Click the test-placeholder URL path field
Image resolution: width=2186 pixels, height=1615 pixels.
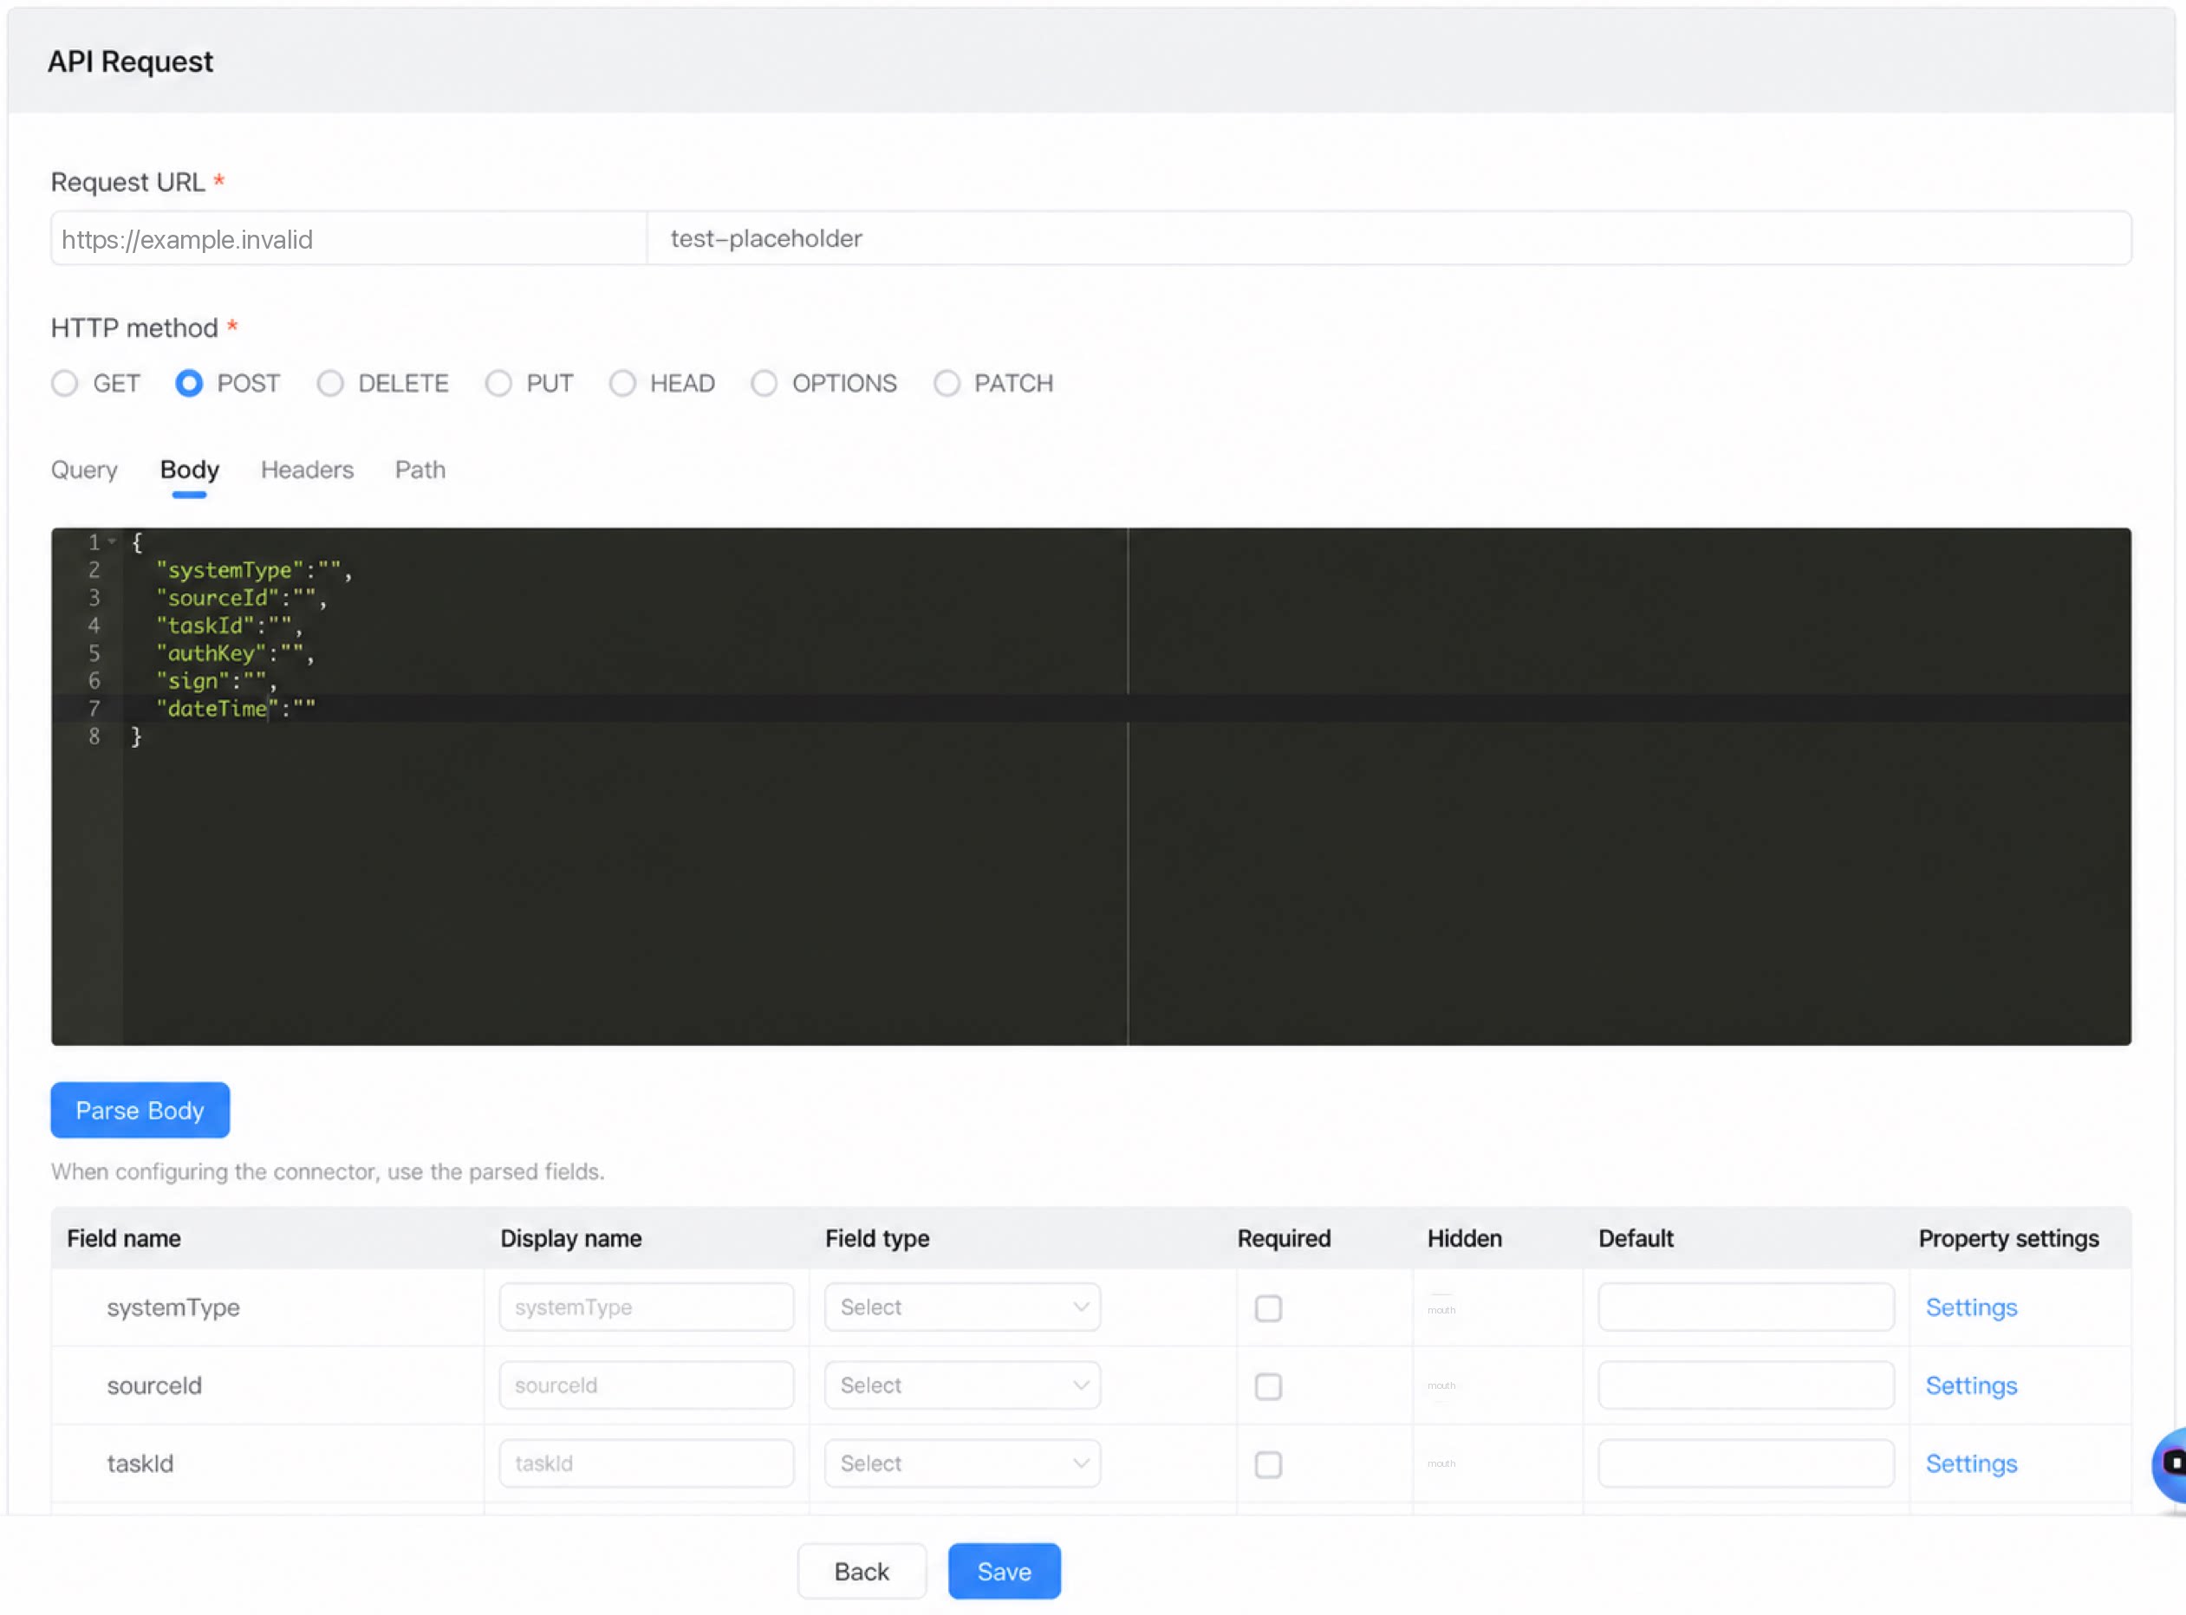click(1389, 238)
